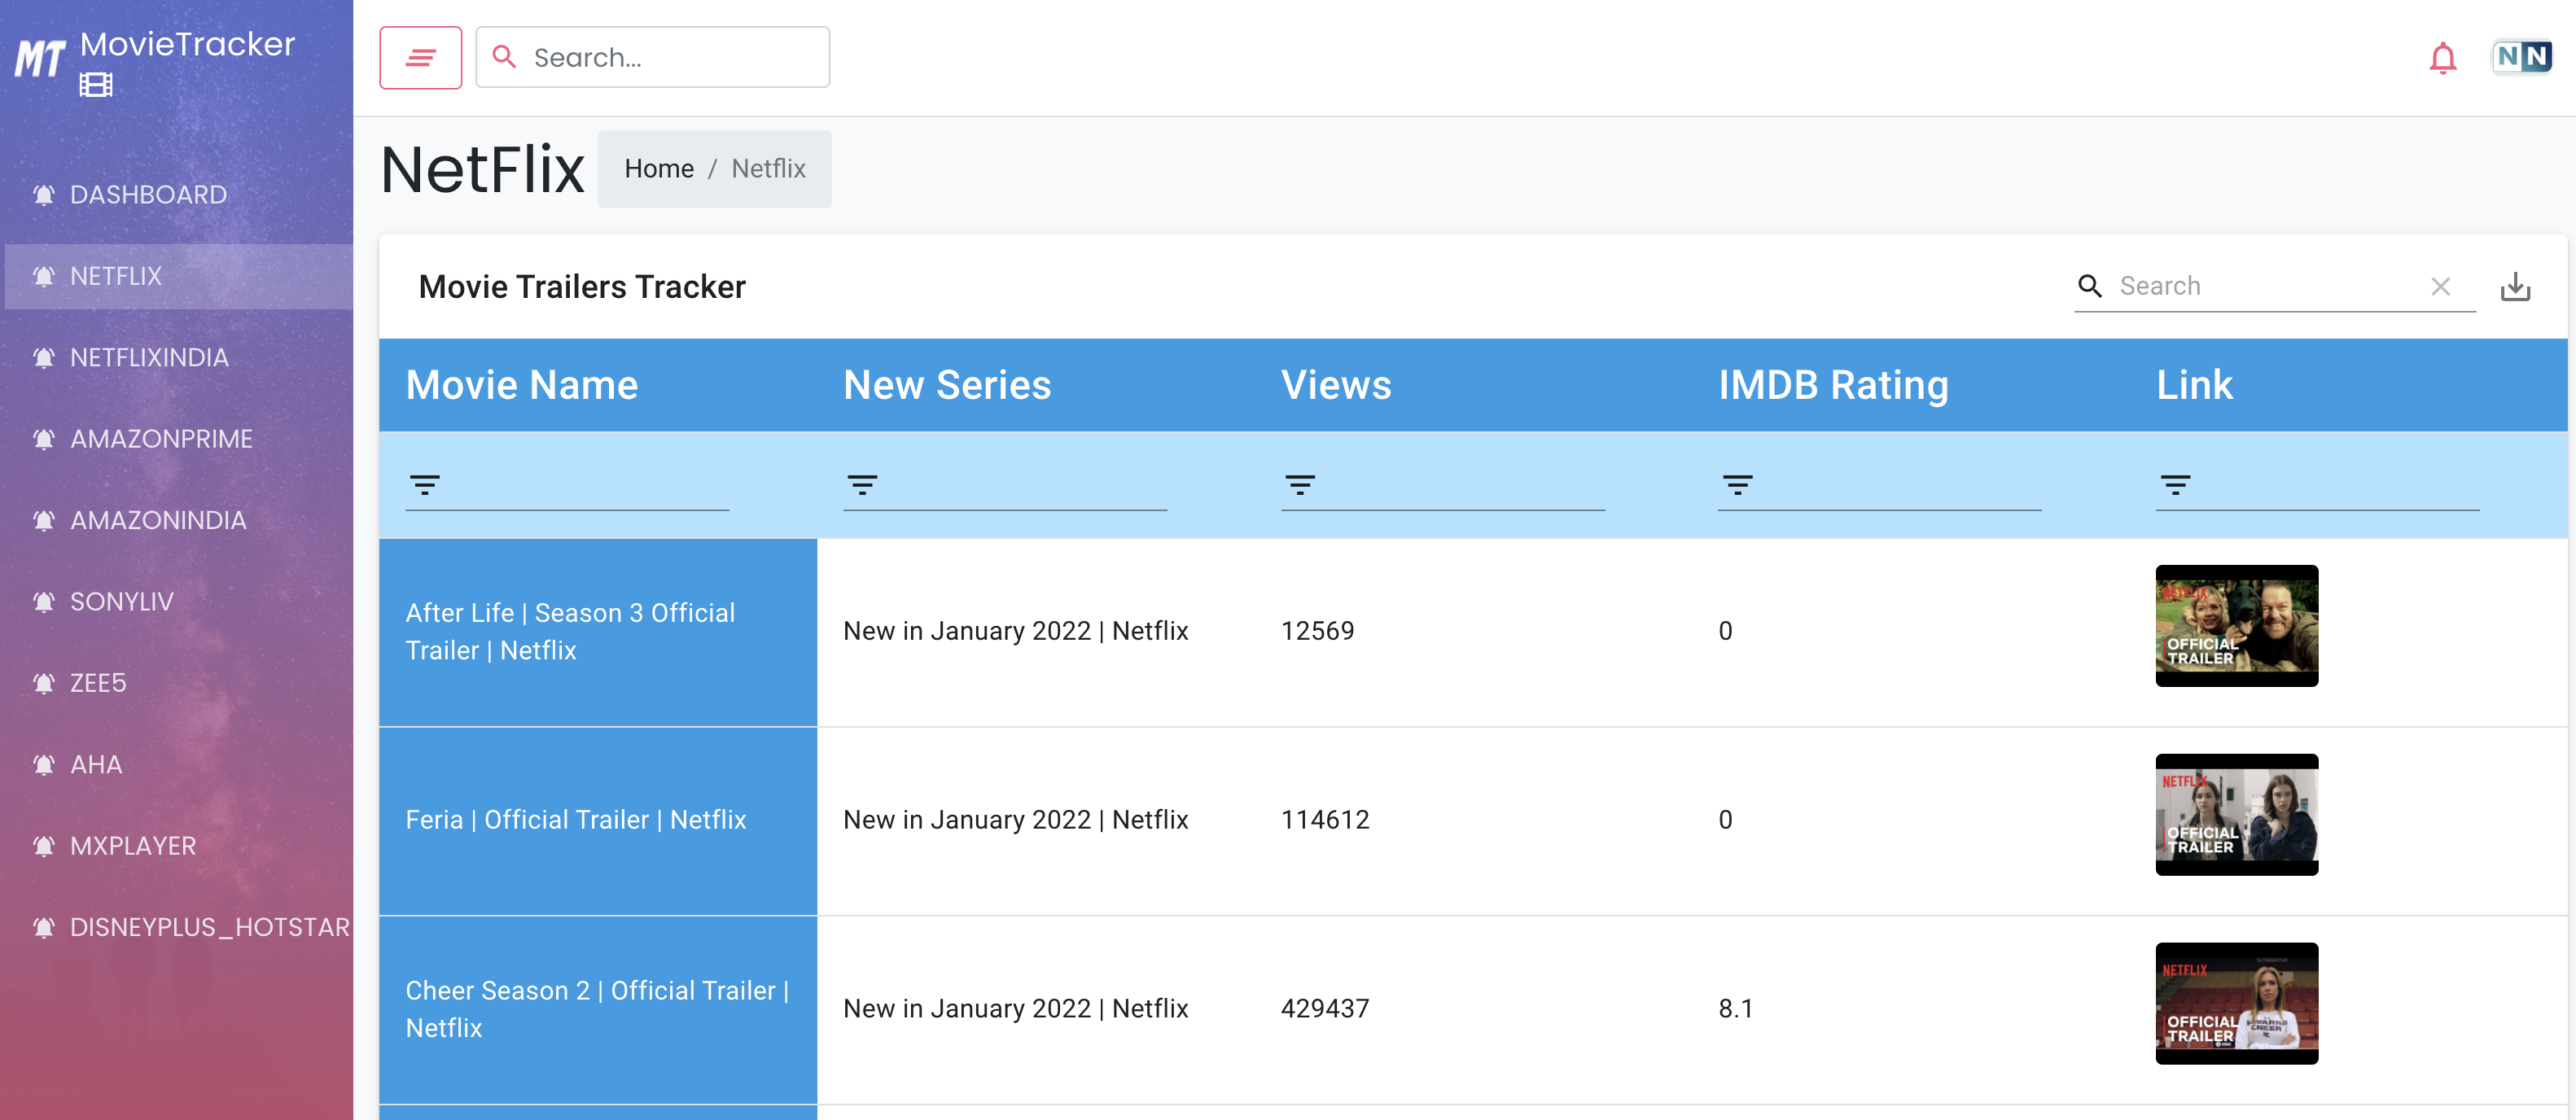
Task: Click the views value 429437
Action: 1325,1009
